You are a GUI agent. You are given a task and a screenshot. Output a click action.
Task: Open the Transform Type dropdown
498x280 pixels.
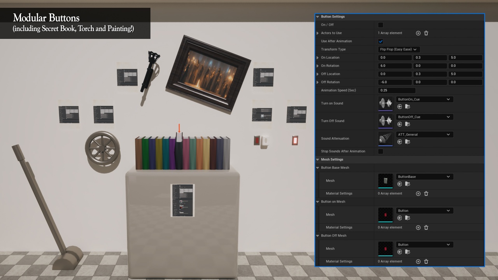coord(399,49)
